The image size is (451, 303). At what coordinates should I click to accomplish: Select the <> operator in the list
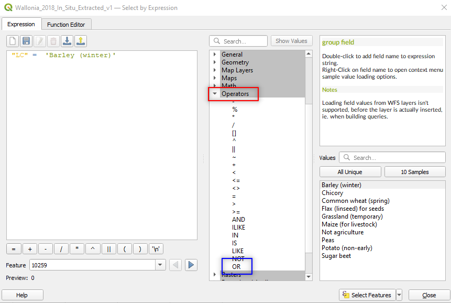pyautogui.click(x=236, y=188)
